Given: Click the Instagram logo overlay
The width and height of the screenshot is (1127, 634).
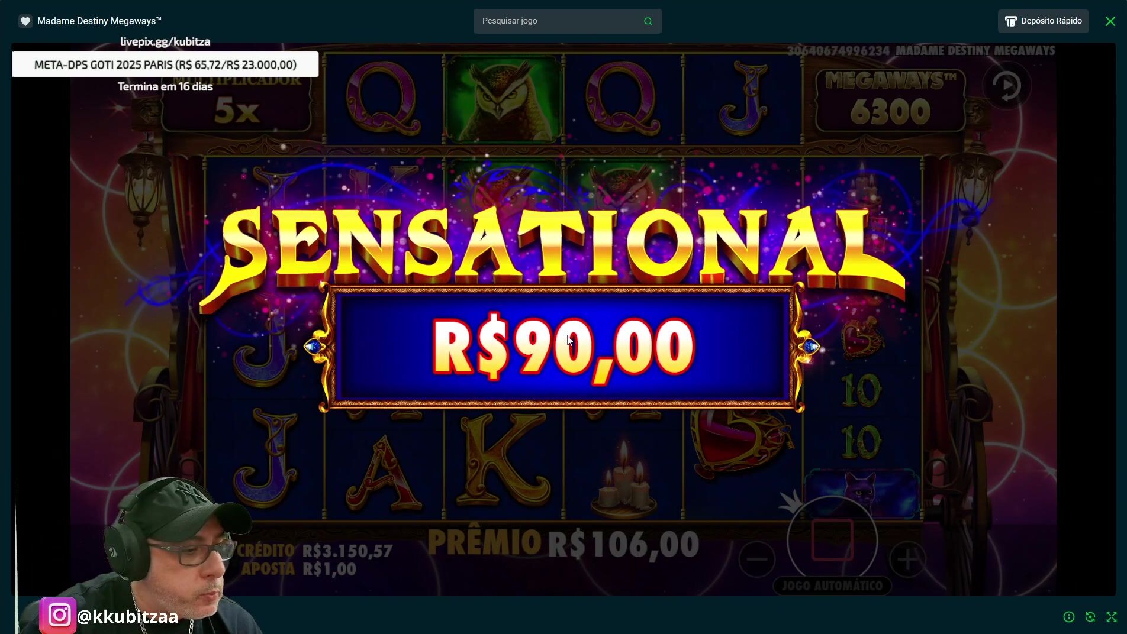Looking at the screenshot, I should pyautogui.click(x=58, y=615).
